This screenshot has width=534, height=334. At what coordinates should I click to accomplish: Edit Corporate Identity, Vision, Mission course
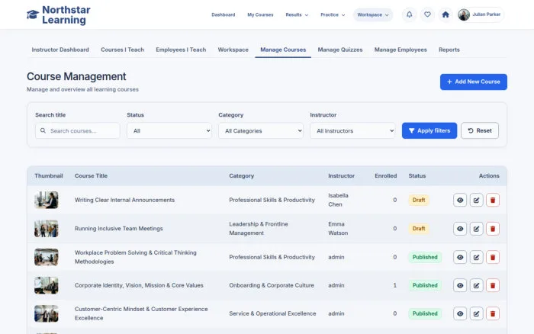point(477,286)
